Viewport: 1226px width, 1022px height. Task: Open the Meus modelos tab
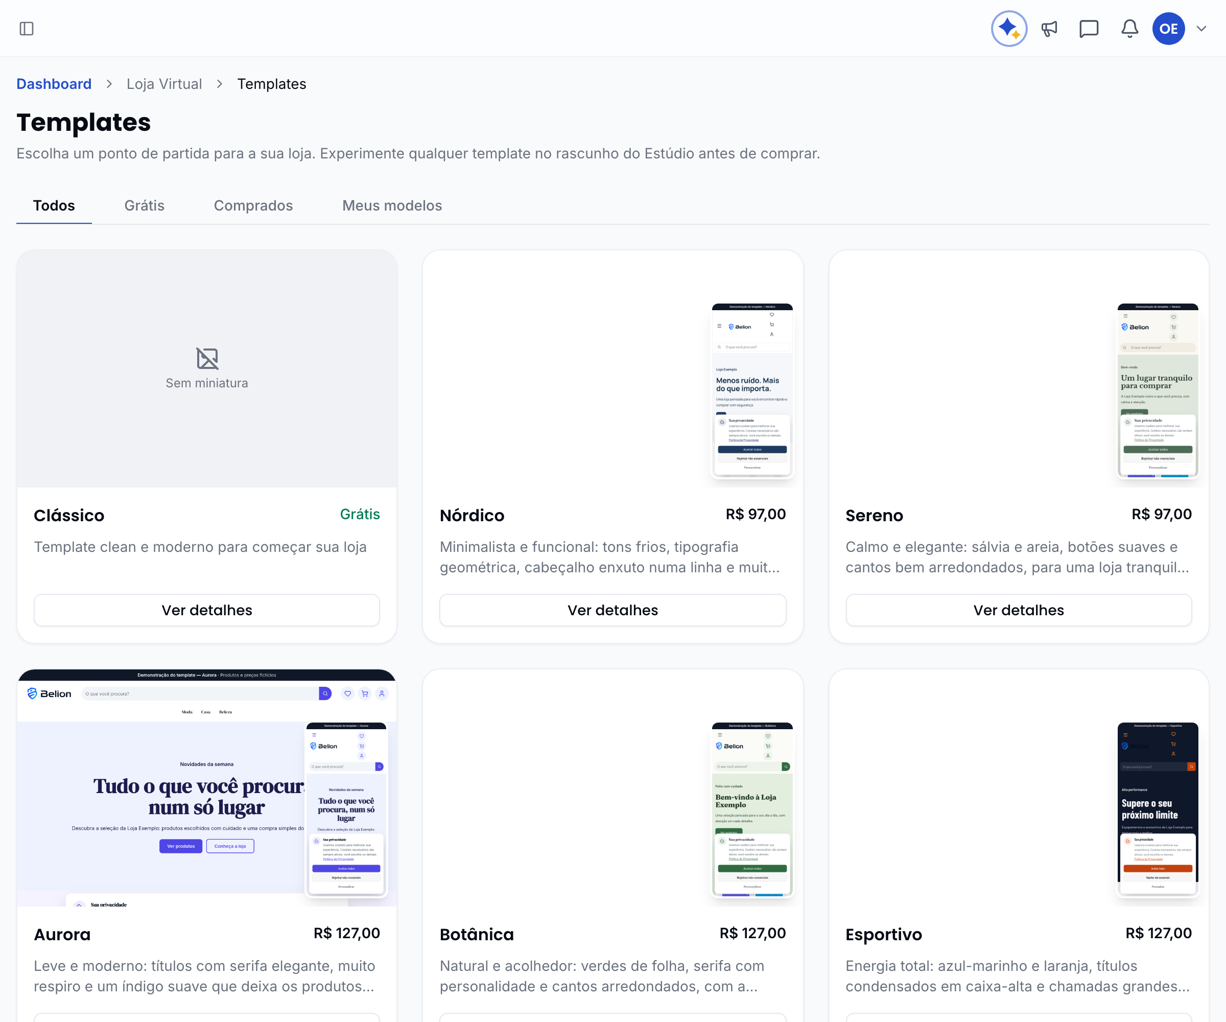392,205
